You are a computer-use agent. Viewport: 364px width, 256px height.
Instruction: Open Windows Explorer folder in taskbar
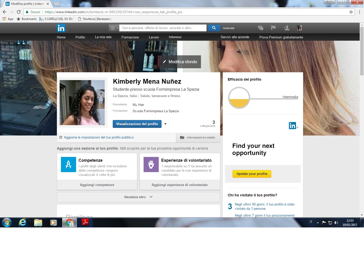(x=38, y=222)
